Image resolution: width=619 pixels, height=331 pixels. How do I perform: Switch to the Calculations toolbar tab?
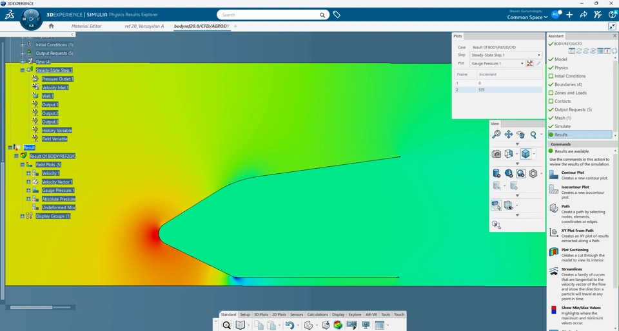pos(317,314)
